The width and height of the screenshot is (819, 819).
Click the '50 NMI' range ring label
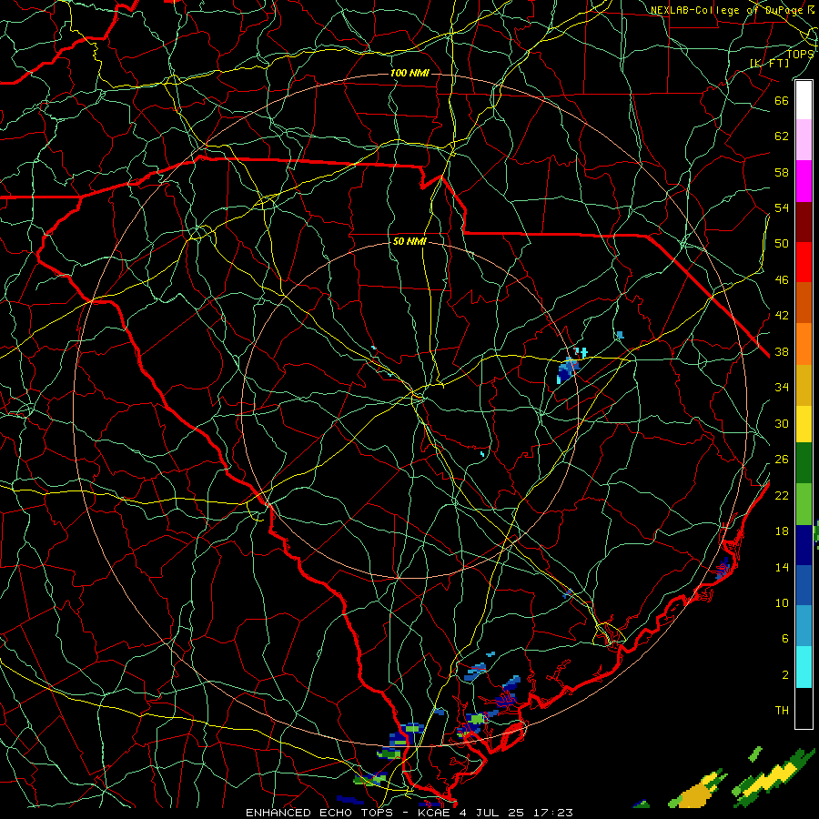pyautogui.click(x=409, y=241)
